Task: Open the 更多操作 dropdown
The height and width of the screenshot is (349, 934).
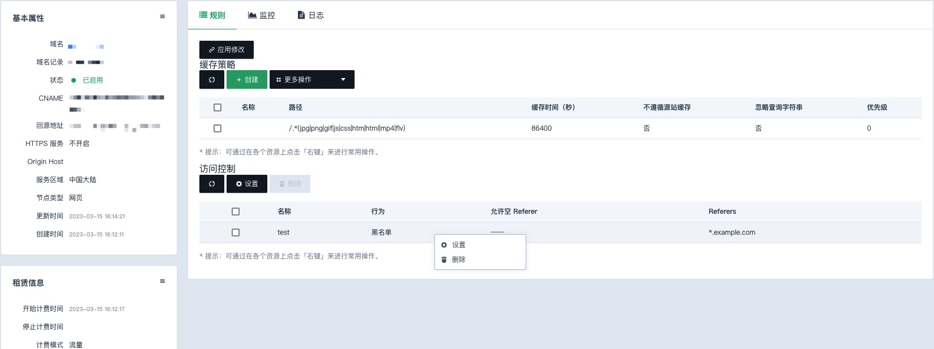Action: 312,80
